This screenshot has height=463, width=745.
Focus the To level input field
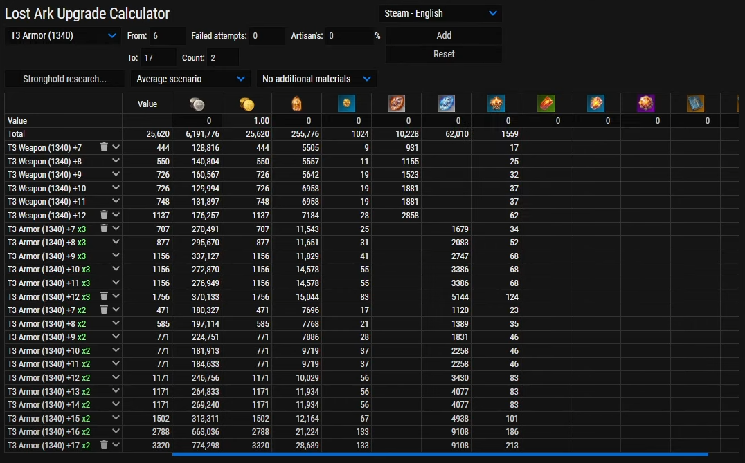pyautogui.click(x=159, y=58)
